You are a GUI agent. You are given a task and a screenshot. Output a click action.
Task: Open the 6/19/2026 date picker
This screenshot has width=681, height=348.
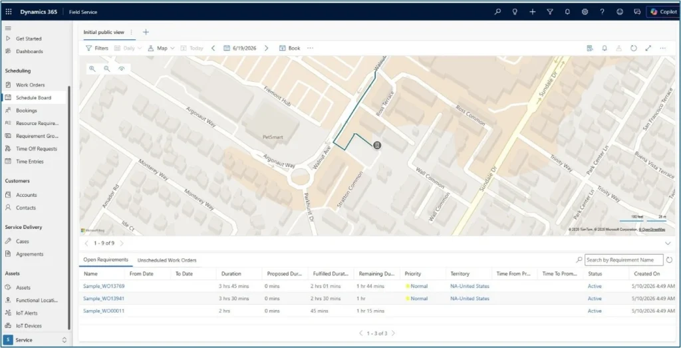[239, 48]
